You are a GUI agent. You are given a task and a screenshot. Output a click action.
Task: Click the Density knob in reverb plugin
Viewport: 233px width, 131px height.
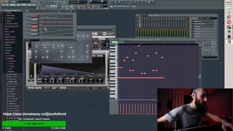coord(82,80)
